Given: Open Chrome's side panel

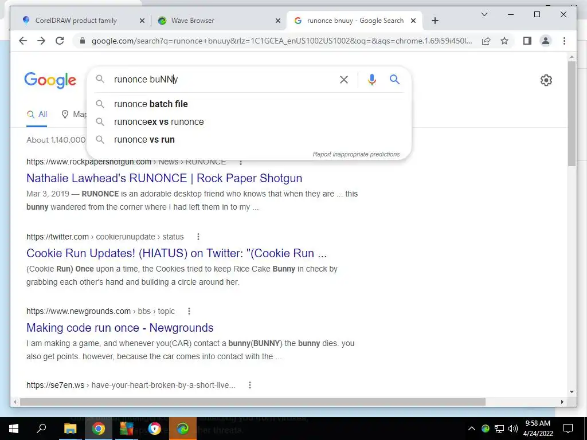Looking at the screenshot, I should coord(527,41).
